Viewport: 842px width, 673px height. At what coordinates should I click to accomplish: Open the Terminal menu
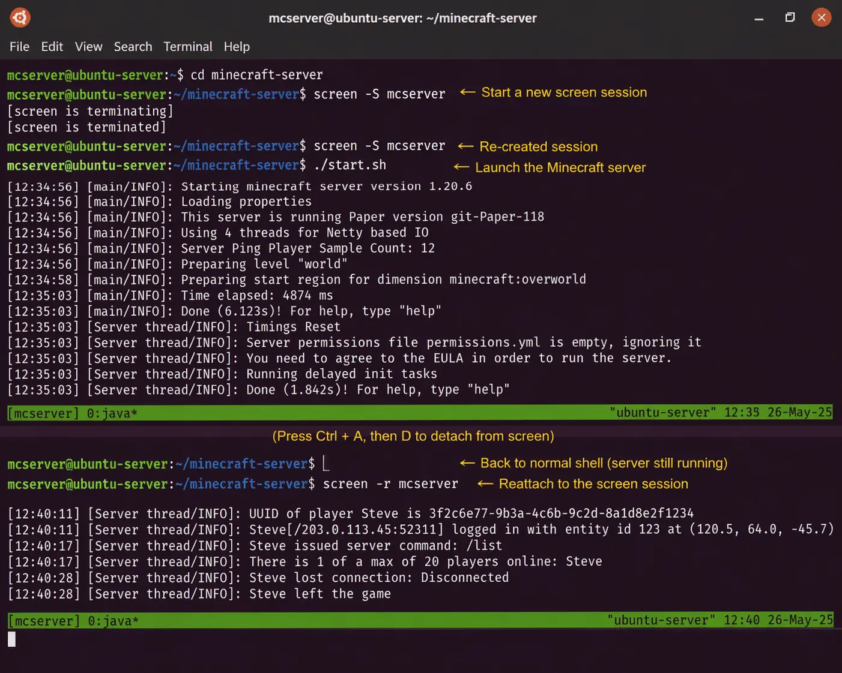[188, 46]
